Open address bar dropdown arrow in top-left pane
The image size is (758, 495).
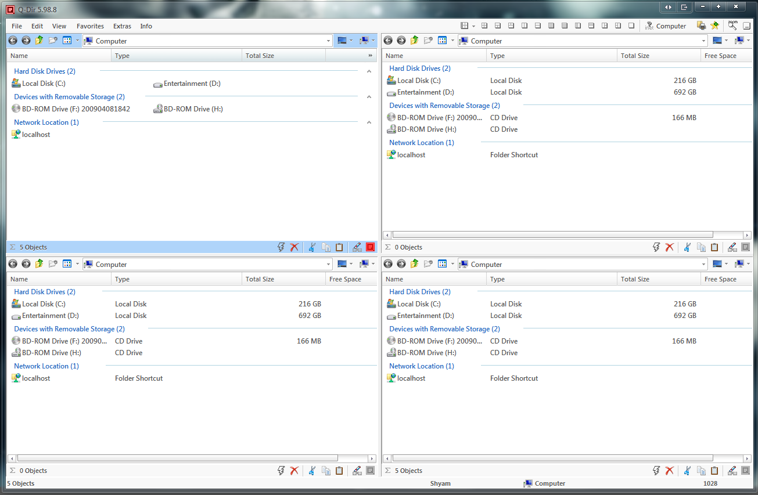coord(328,41)
